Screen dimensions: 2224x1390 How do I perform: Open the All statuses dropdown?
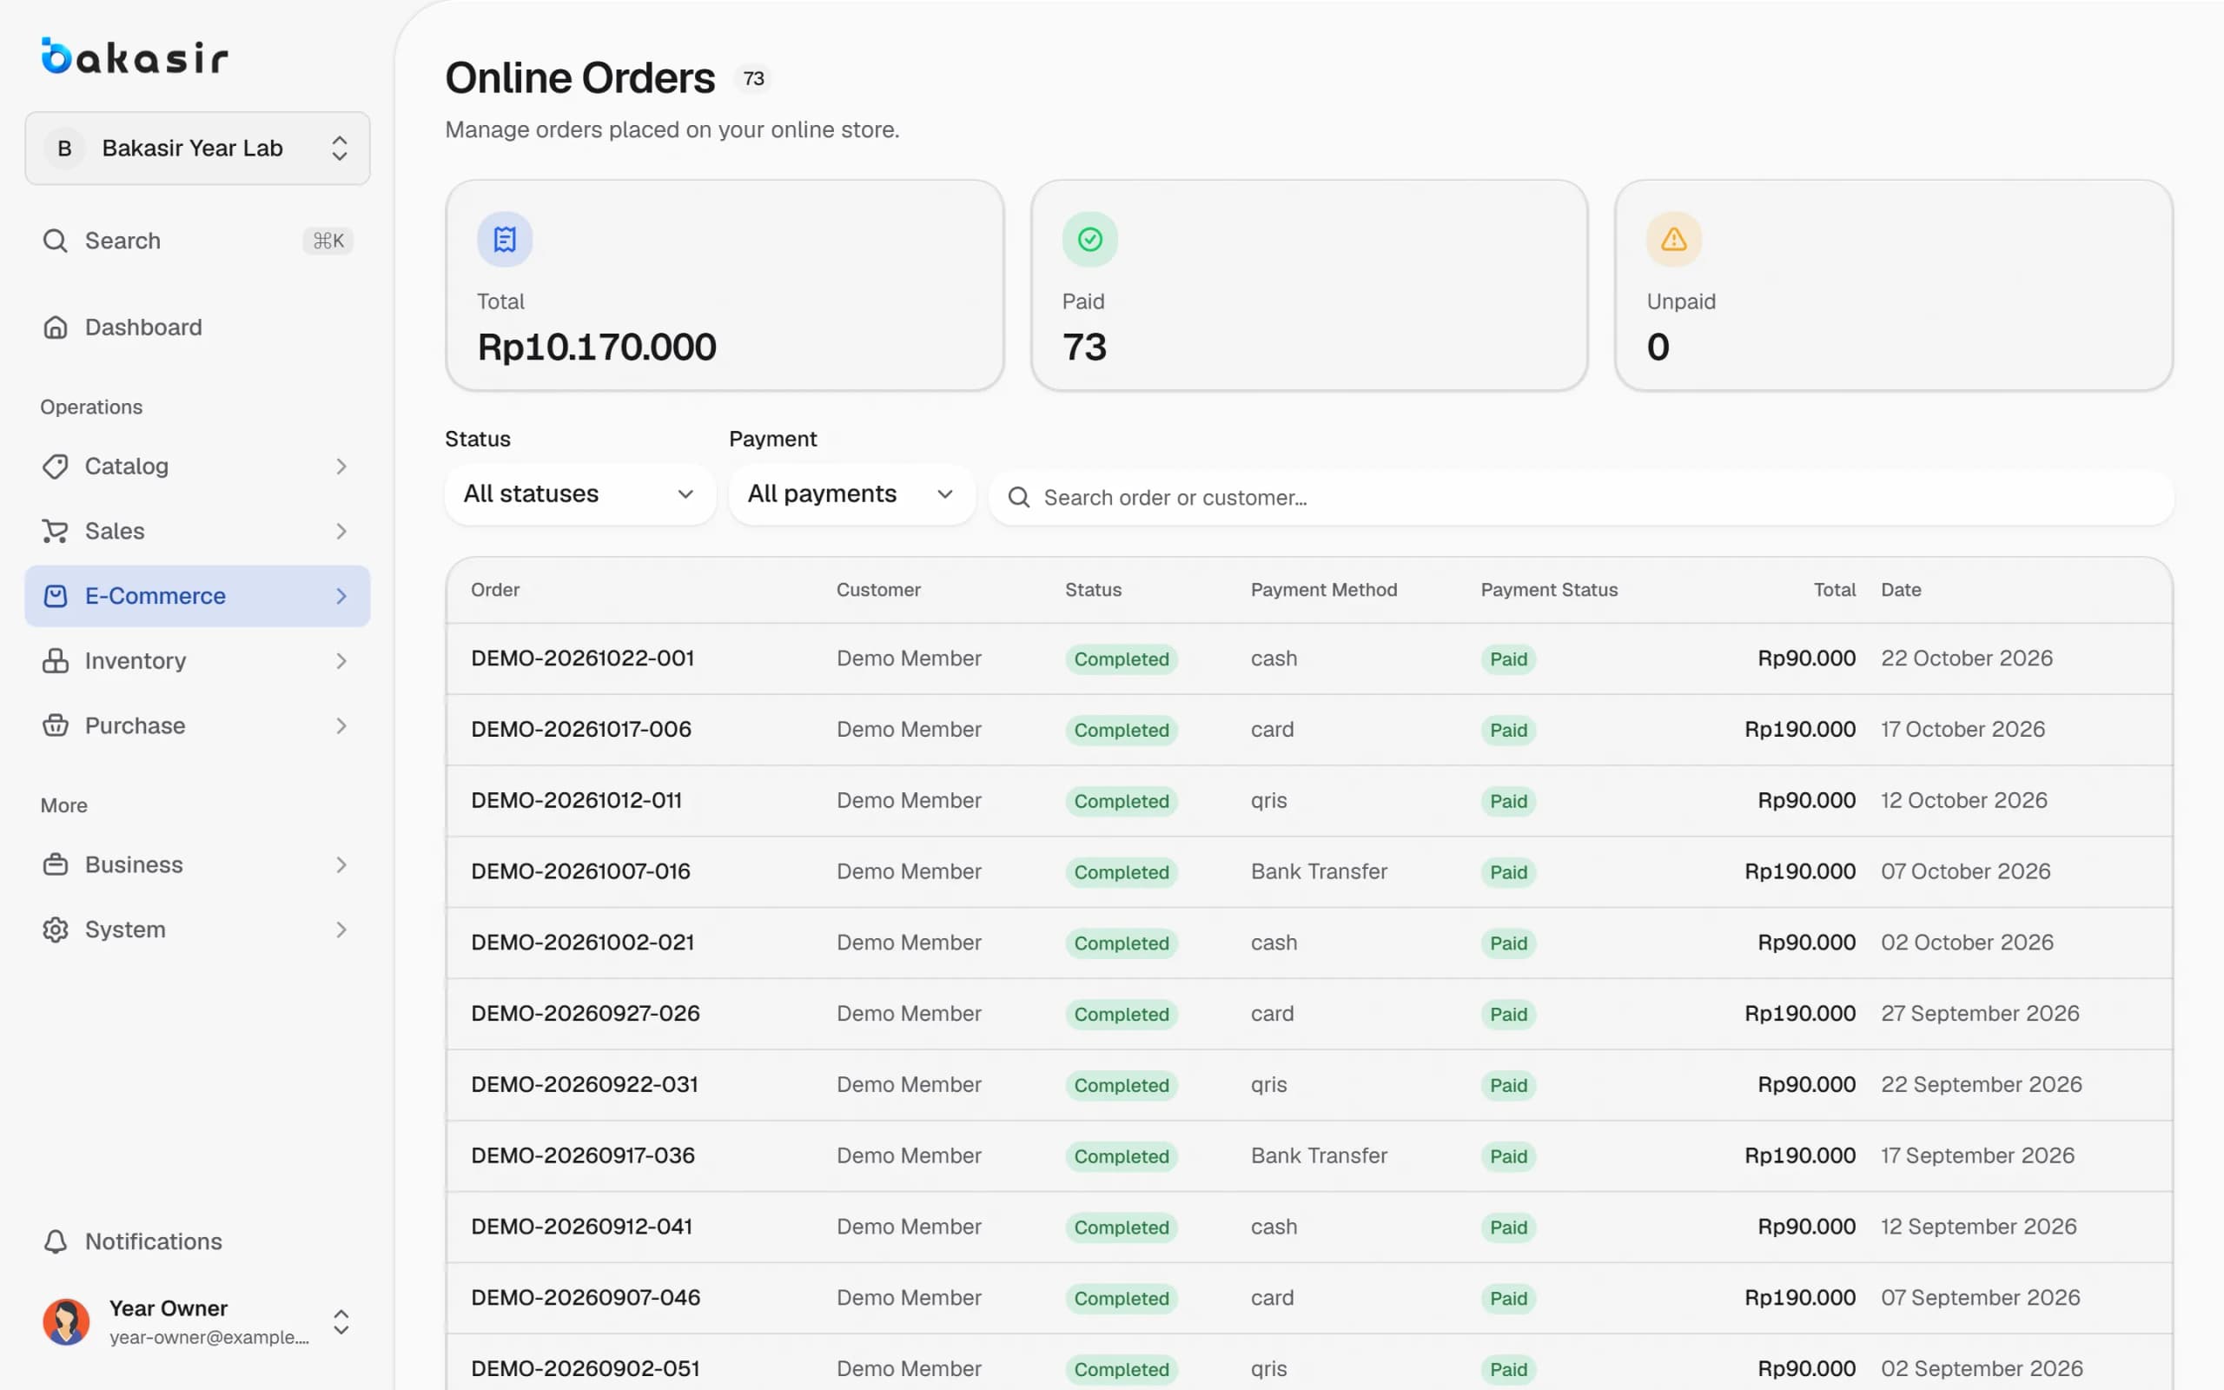pos(580,494)
